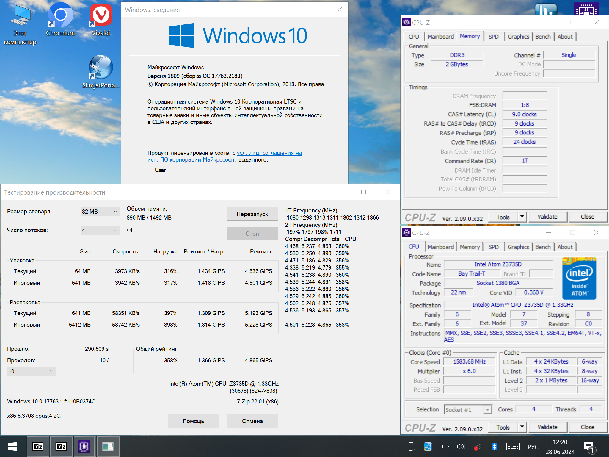Close the Windows: сведения dialog

pyautogui.click(x=340, y=10)
